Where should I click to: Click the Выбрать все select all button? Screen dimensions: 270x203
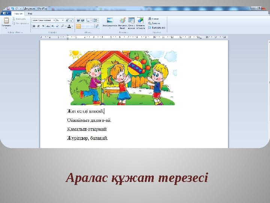[x=157, y=27]
